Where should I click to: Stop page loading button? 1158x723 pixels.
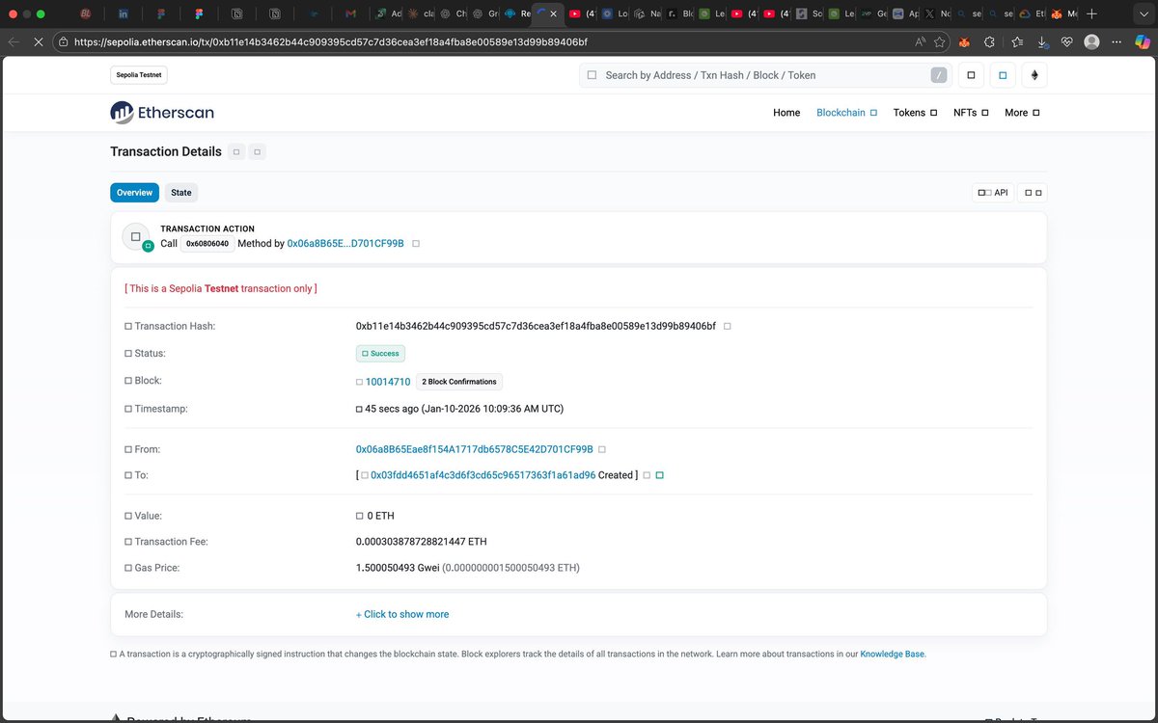click(39, 42)
